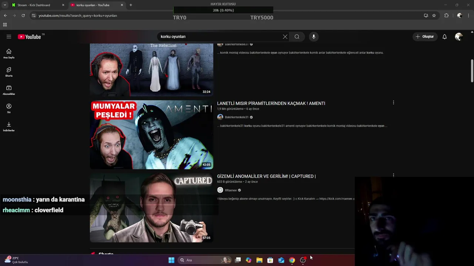Image resolution: width=474 pixels, height=266 pixels.
Task: Start voice search with the microphone
Action: 314,37
